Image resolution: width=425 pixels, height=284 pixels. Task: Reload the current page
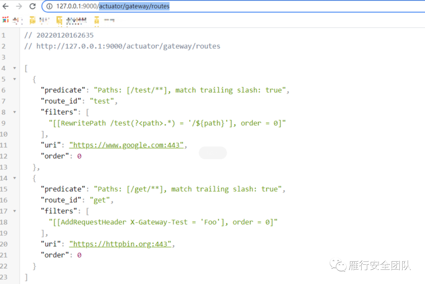coord(32,6)
